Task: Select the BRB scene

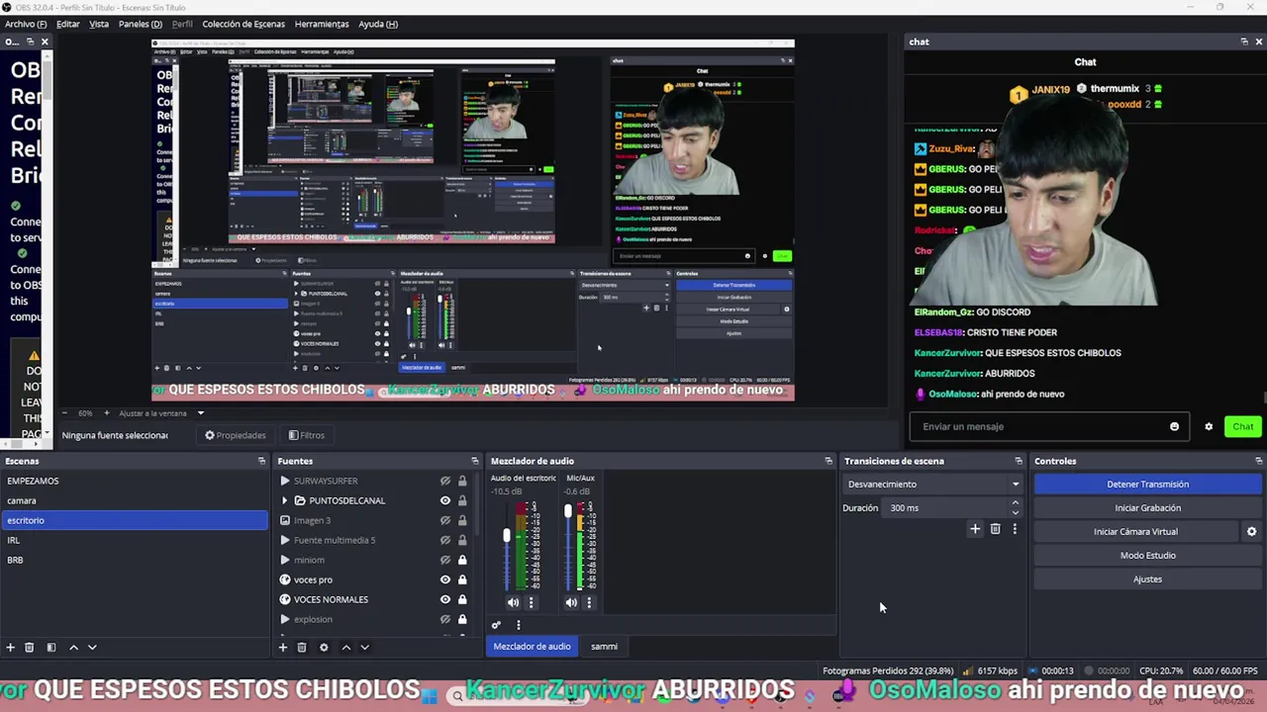Action: coord(134,560)
